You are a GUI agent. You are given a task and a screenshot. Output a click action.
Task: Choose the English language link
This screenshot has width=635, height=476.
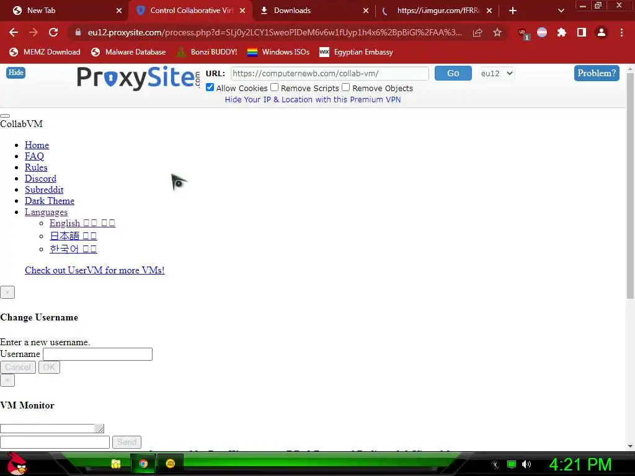pos(82,223)
